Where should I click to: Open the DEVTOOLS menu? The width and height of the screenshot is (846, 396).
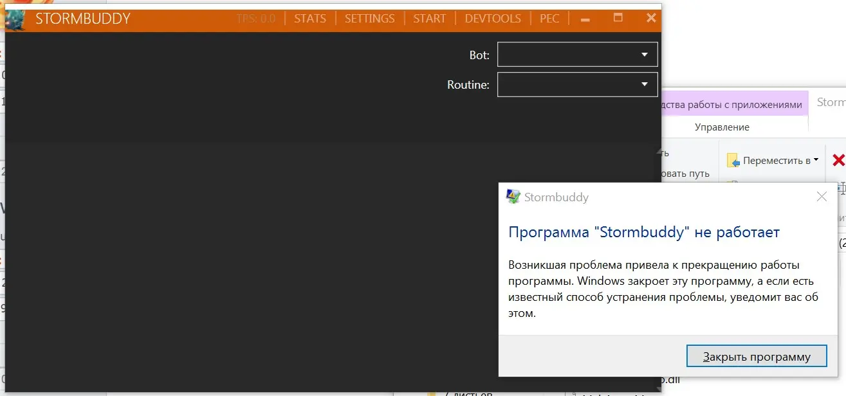tap(493, 19)
